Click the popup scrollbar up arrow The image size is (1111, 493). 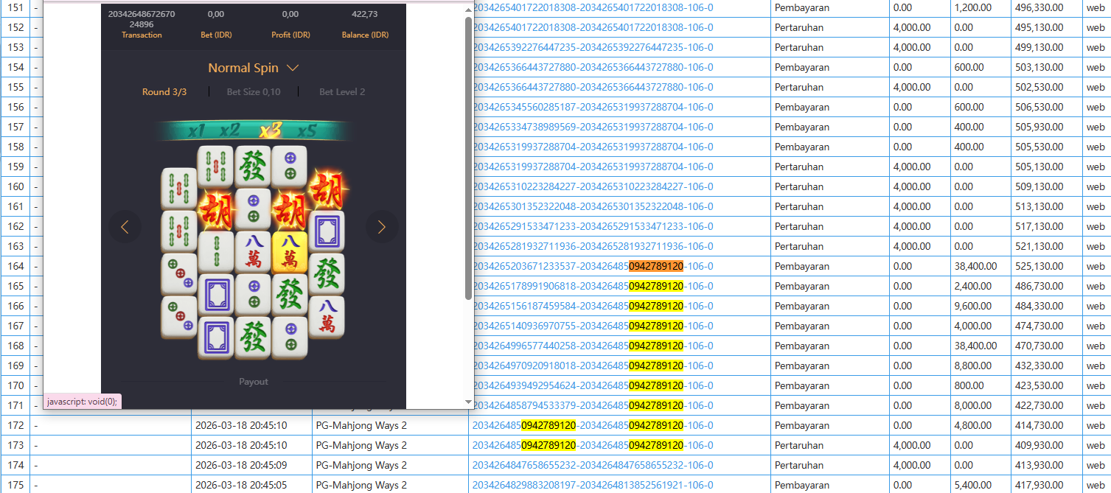tap(468, 10)
